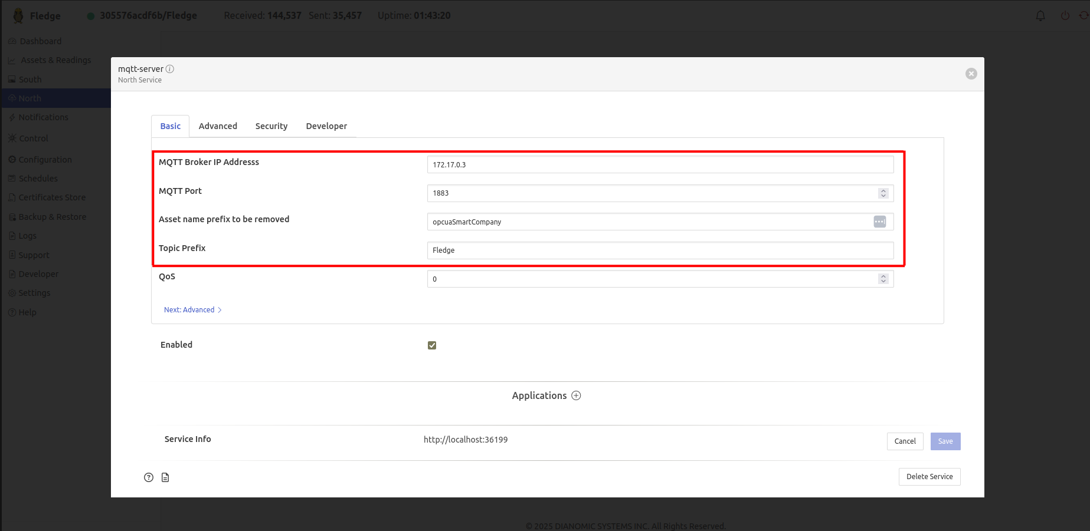Open the expand editor icon for asset prefix
The height and width of the screenshot is (531, 1090).
click(x=879, y=222)
